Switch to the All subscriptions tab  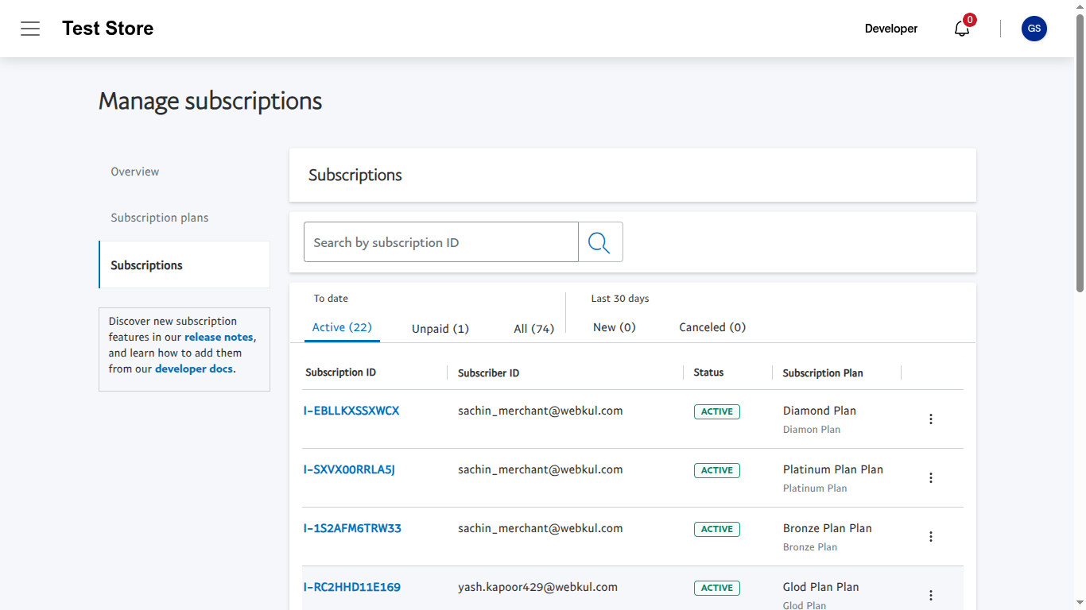tap(534, 328)
